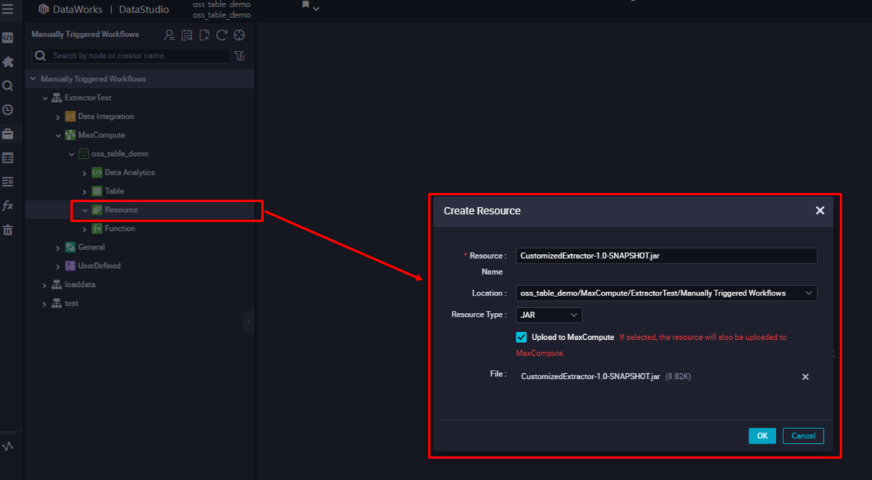The width and height of the screenshot is (872, 480).
Task: Click OK to create the resource
Action: [762, 436]
